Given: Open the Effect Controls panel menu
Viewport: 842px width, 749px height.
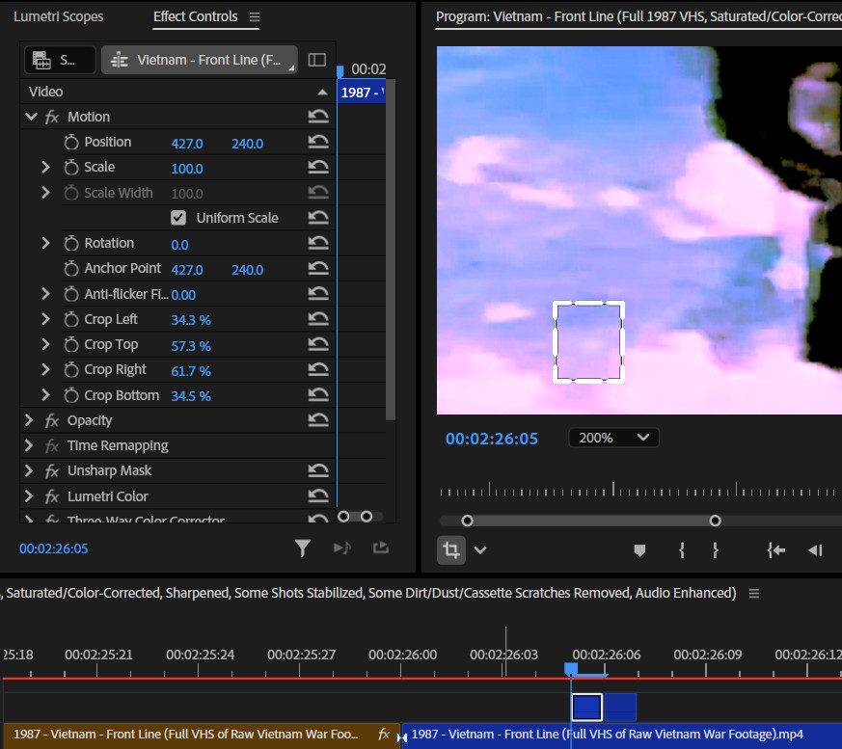Looking at the screenshot, I should (x=255, y=17).
